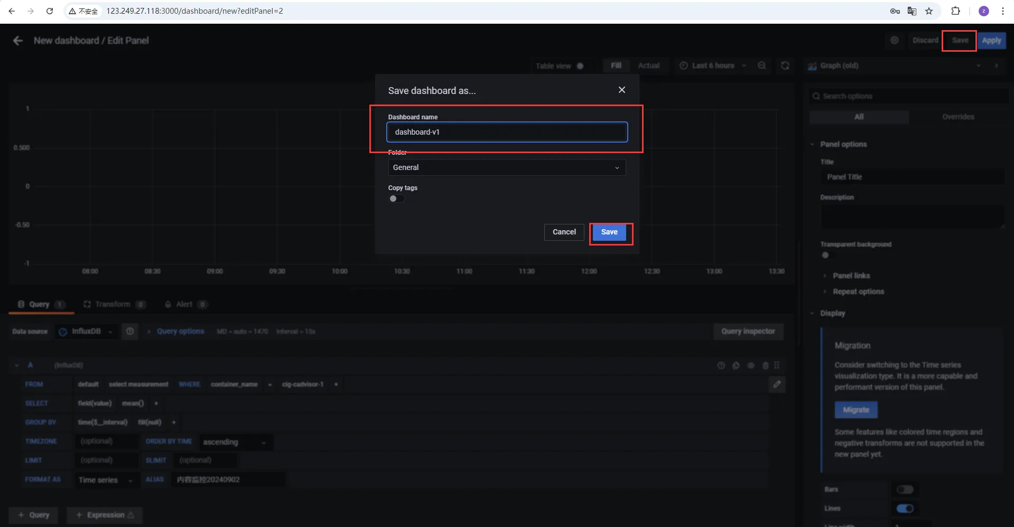Image resolution: width=1014 pixels, height=527 pixels.
Task: Open the Query inspector
Action: [748, 332]
